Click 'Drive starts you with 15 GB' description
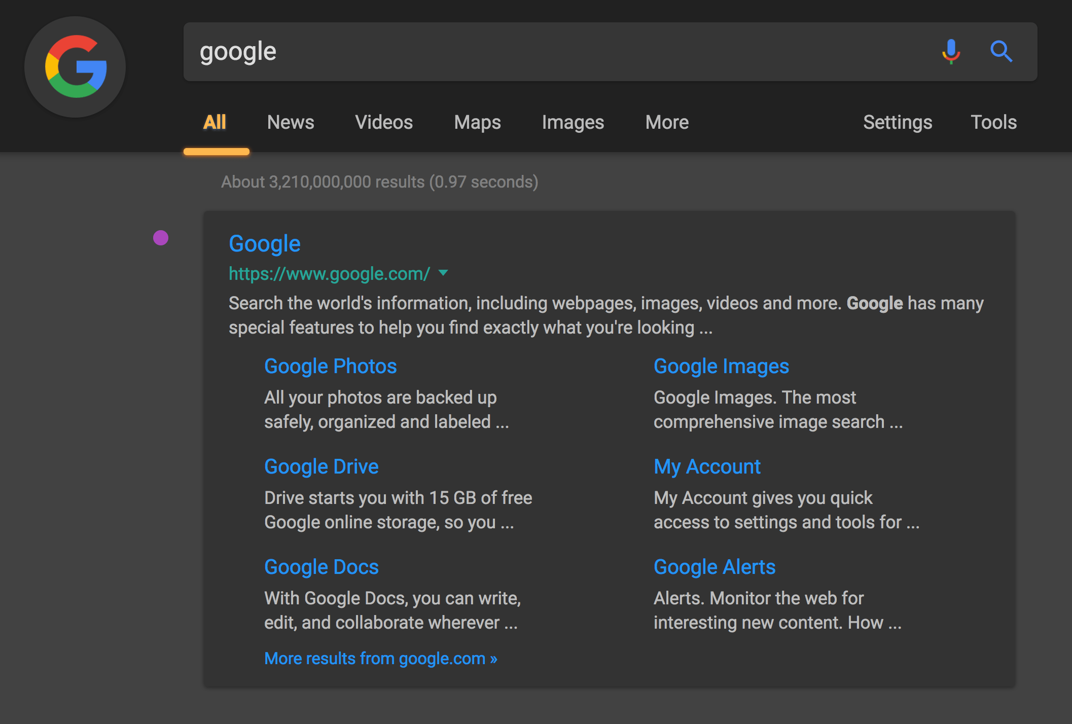Screen dimensions: 1072x724 pos(398,510)
